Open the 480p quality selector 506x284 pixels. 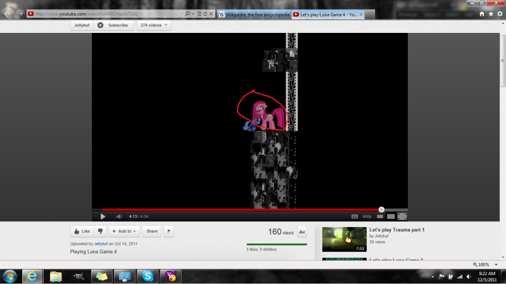(x=367, y=216)
